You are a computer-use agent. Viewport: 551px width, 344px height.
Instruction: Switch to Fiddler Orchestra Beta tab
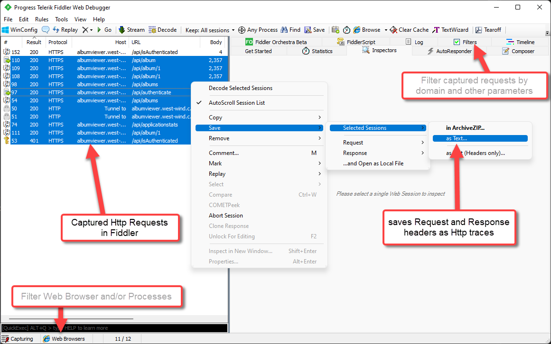276,42
